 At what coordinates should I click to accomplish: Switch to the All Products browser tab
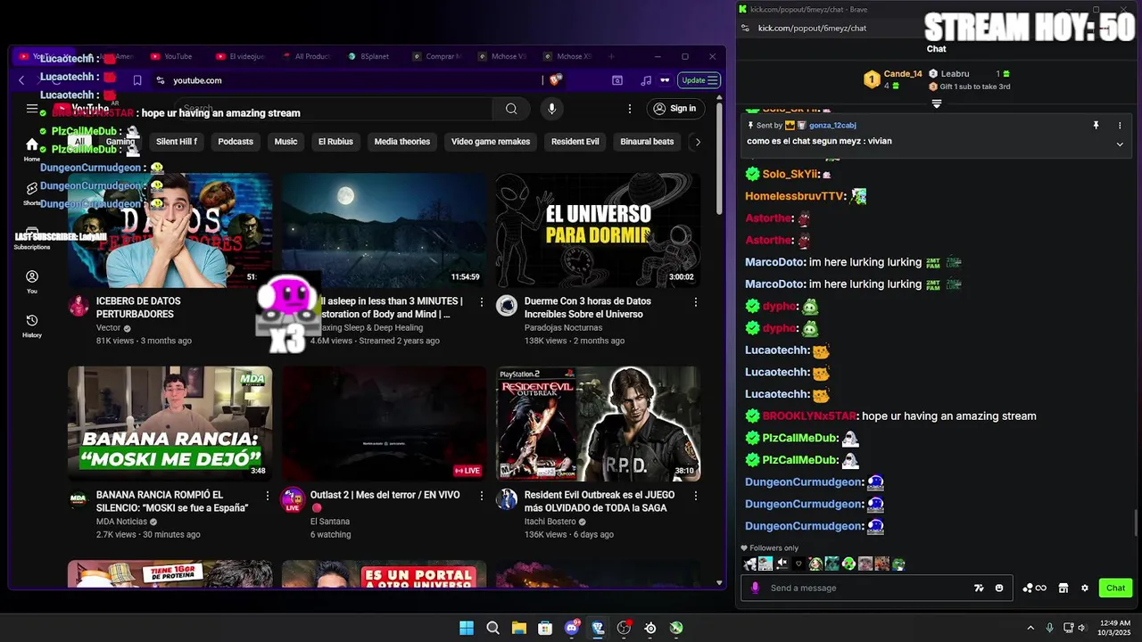click(x=306, y=56)
